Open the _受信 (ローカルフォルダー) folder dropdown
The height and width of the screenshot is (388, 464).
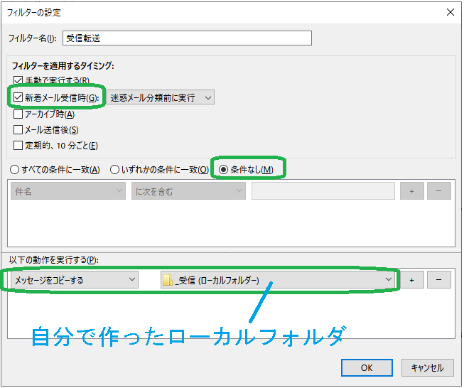[276, 280]
